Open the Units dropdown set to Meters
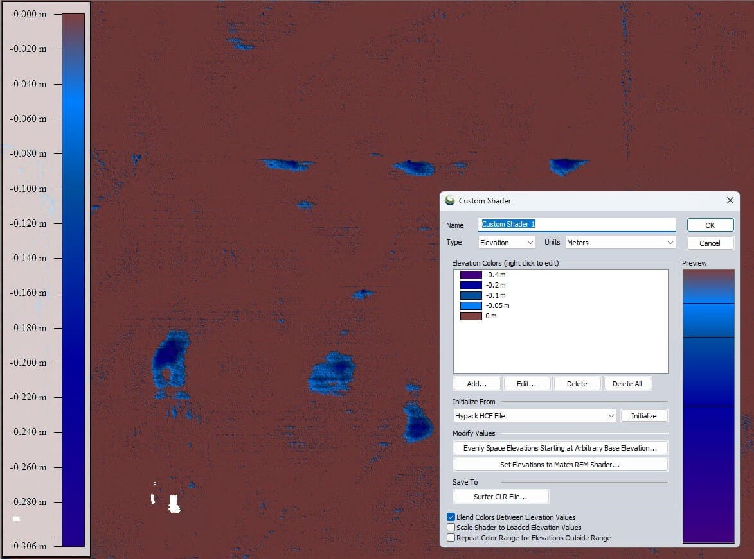754x559 pixels. 620,243
